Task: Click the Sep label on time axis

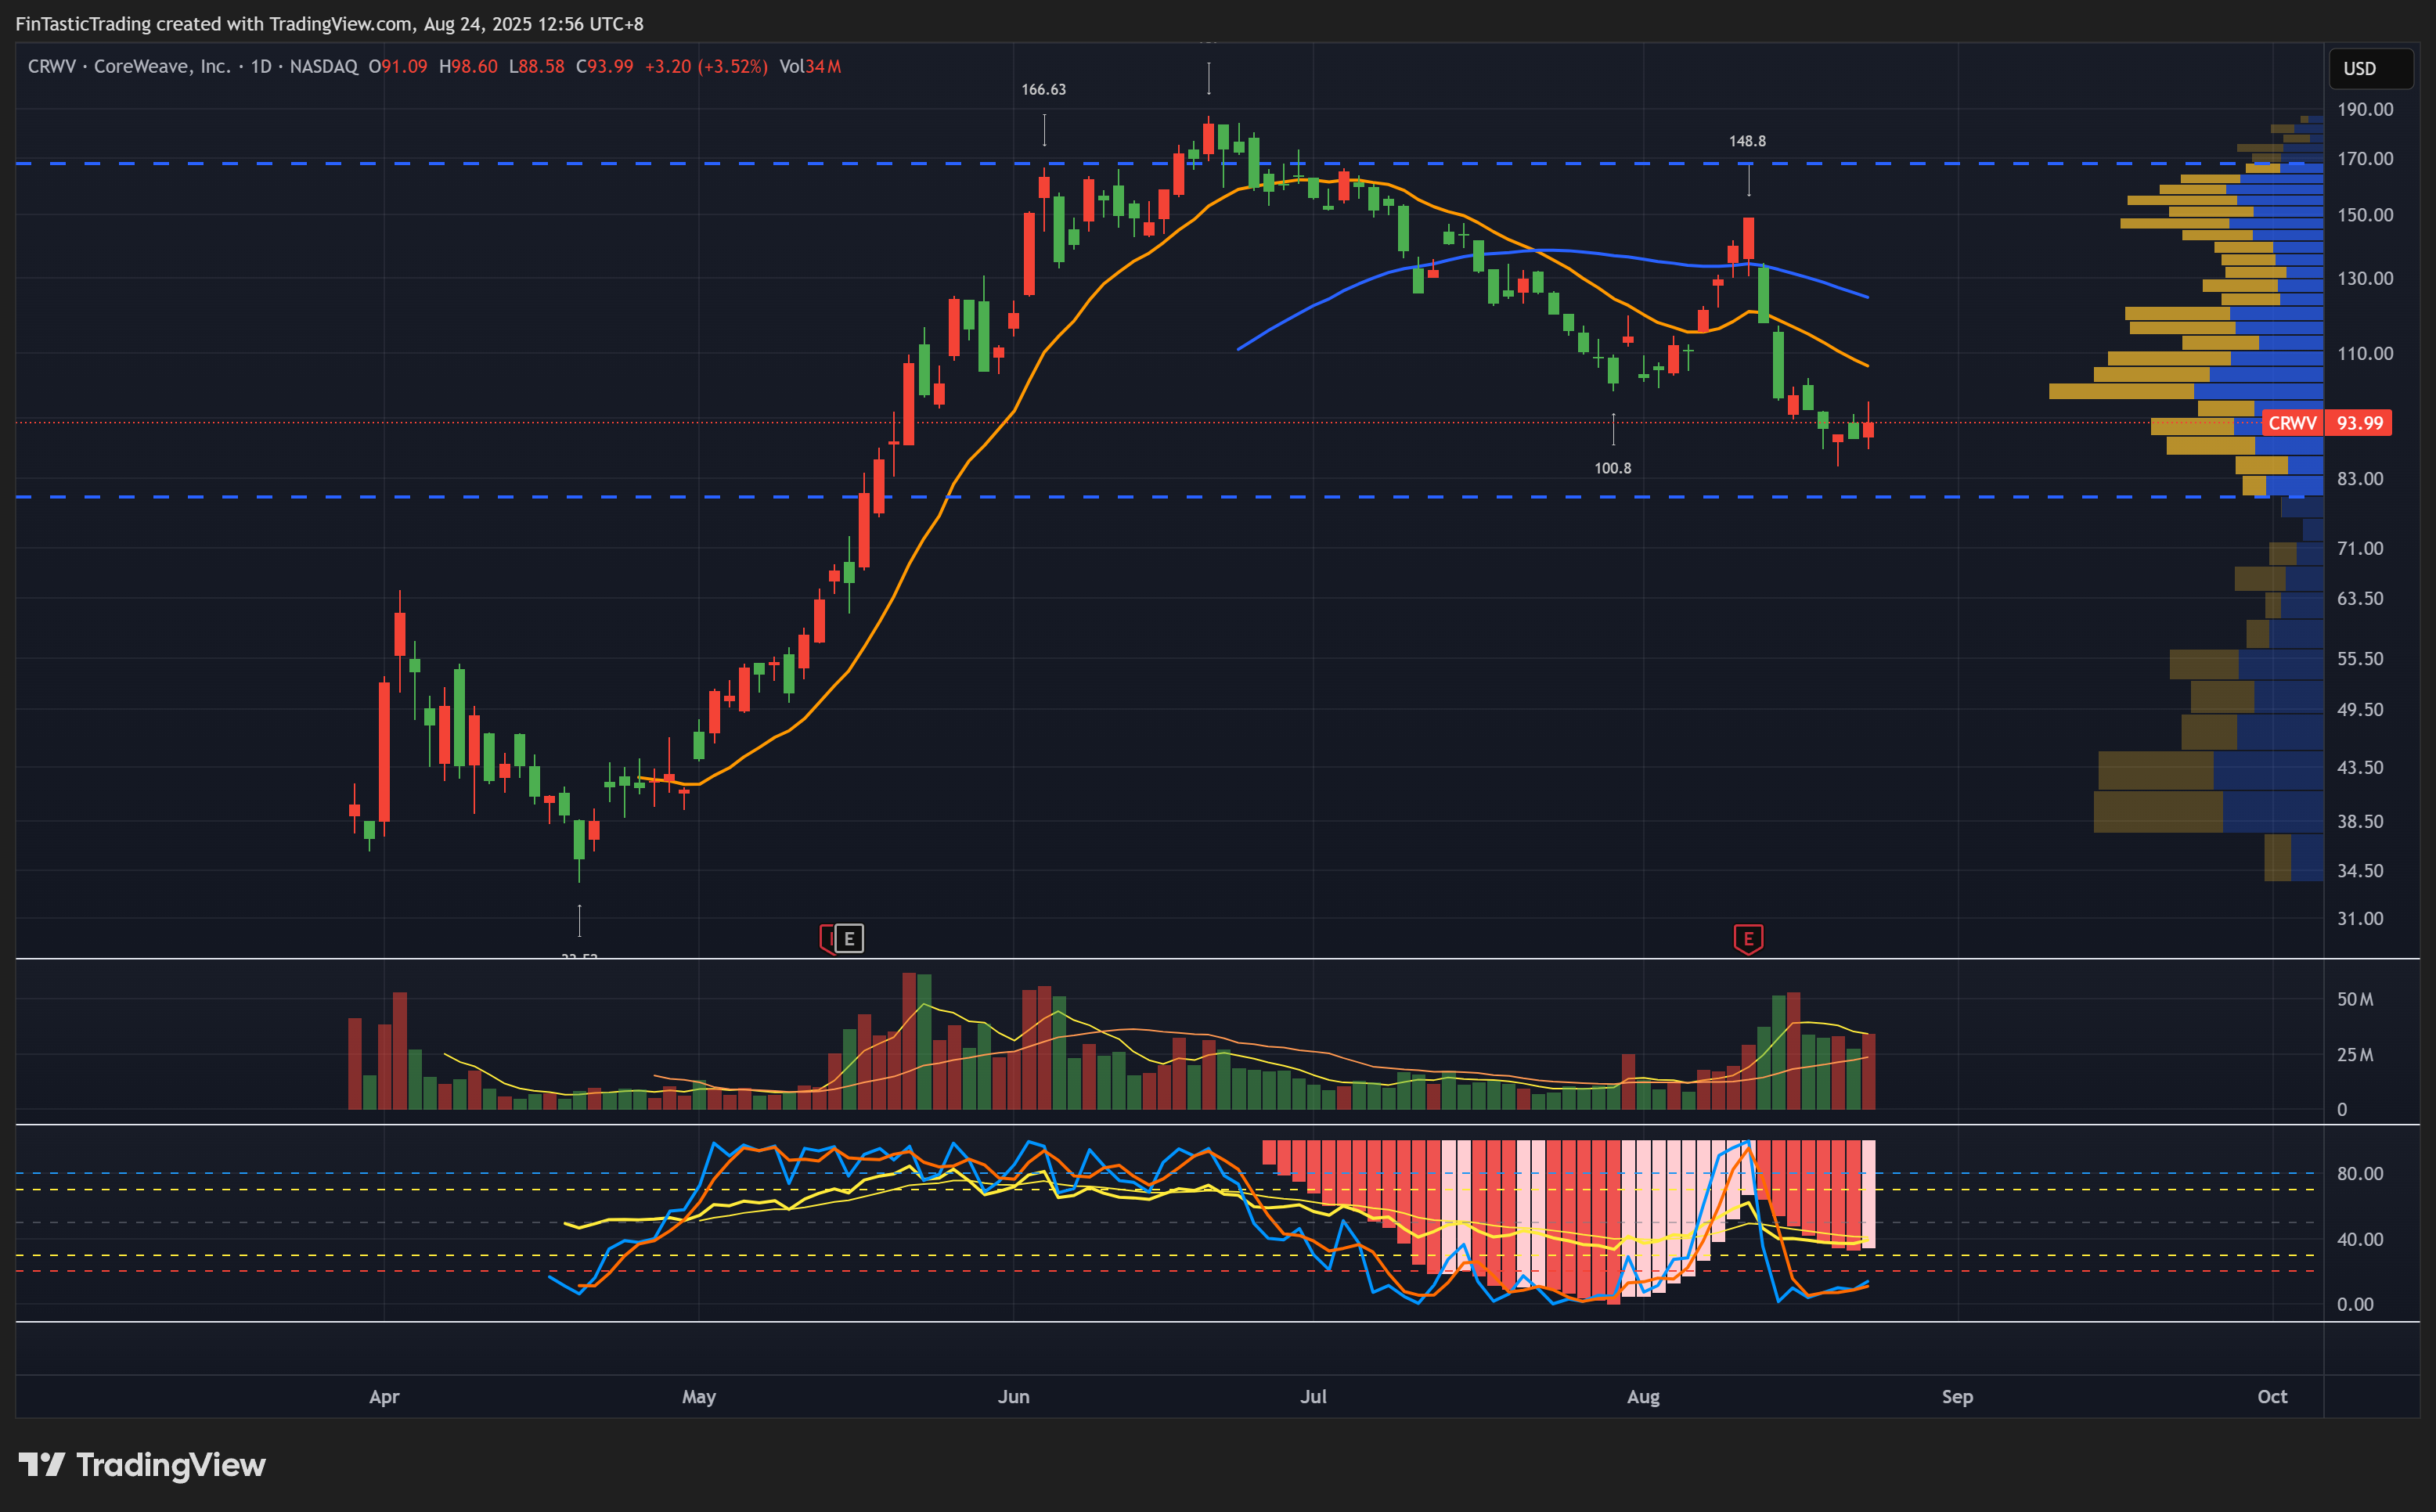Action: 1957,1397
